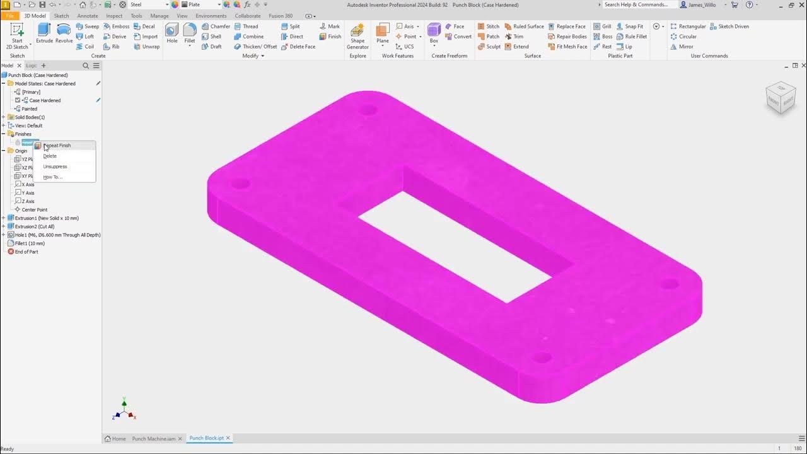This screenshot has height=454, width=807.
Task: Click the ViewCube in the viewport
Action: point(781,97)
